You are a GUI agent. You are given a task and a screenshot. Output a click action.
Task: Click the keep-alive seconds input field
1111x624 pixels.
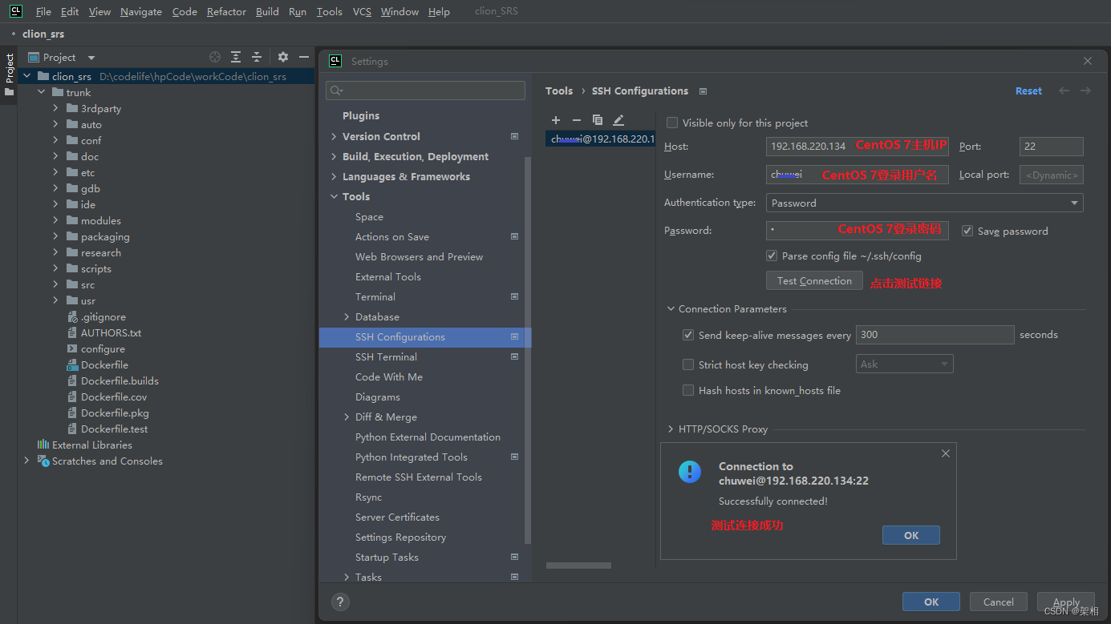[935, 335]
